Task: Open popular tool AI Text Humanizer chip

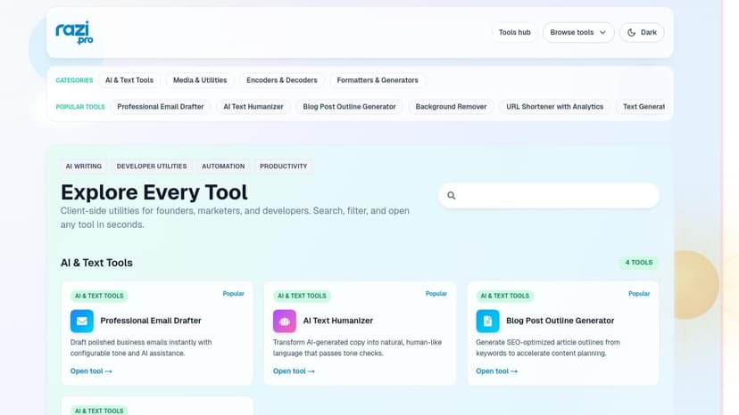Action: 253,107
